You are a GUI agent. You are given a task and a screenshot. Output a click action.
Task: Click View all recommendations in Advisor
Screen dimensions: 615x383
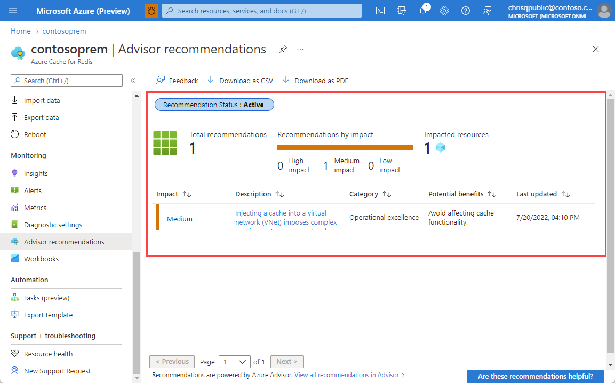pyautogui.click(x=346, y=374)
